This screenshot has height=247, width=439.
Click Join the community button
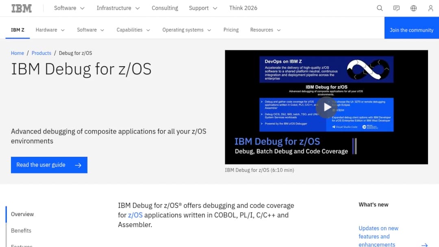coord(411,28)
